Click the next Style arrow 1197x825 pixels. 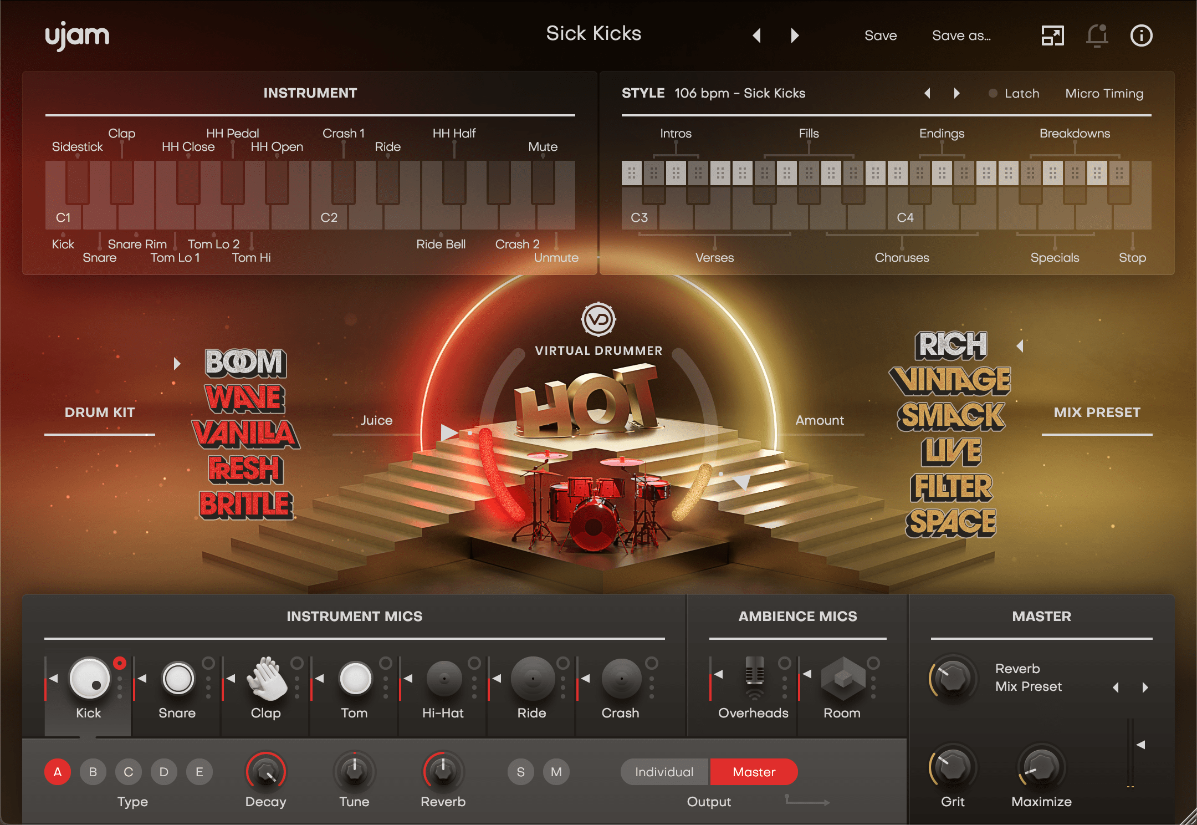tap(956, 93)
